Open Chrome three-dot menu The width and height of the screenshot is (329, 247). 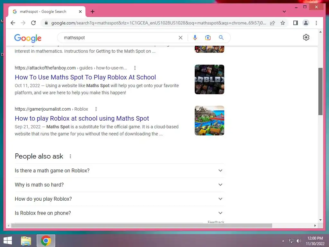316,23
